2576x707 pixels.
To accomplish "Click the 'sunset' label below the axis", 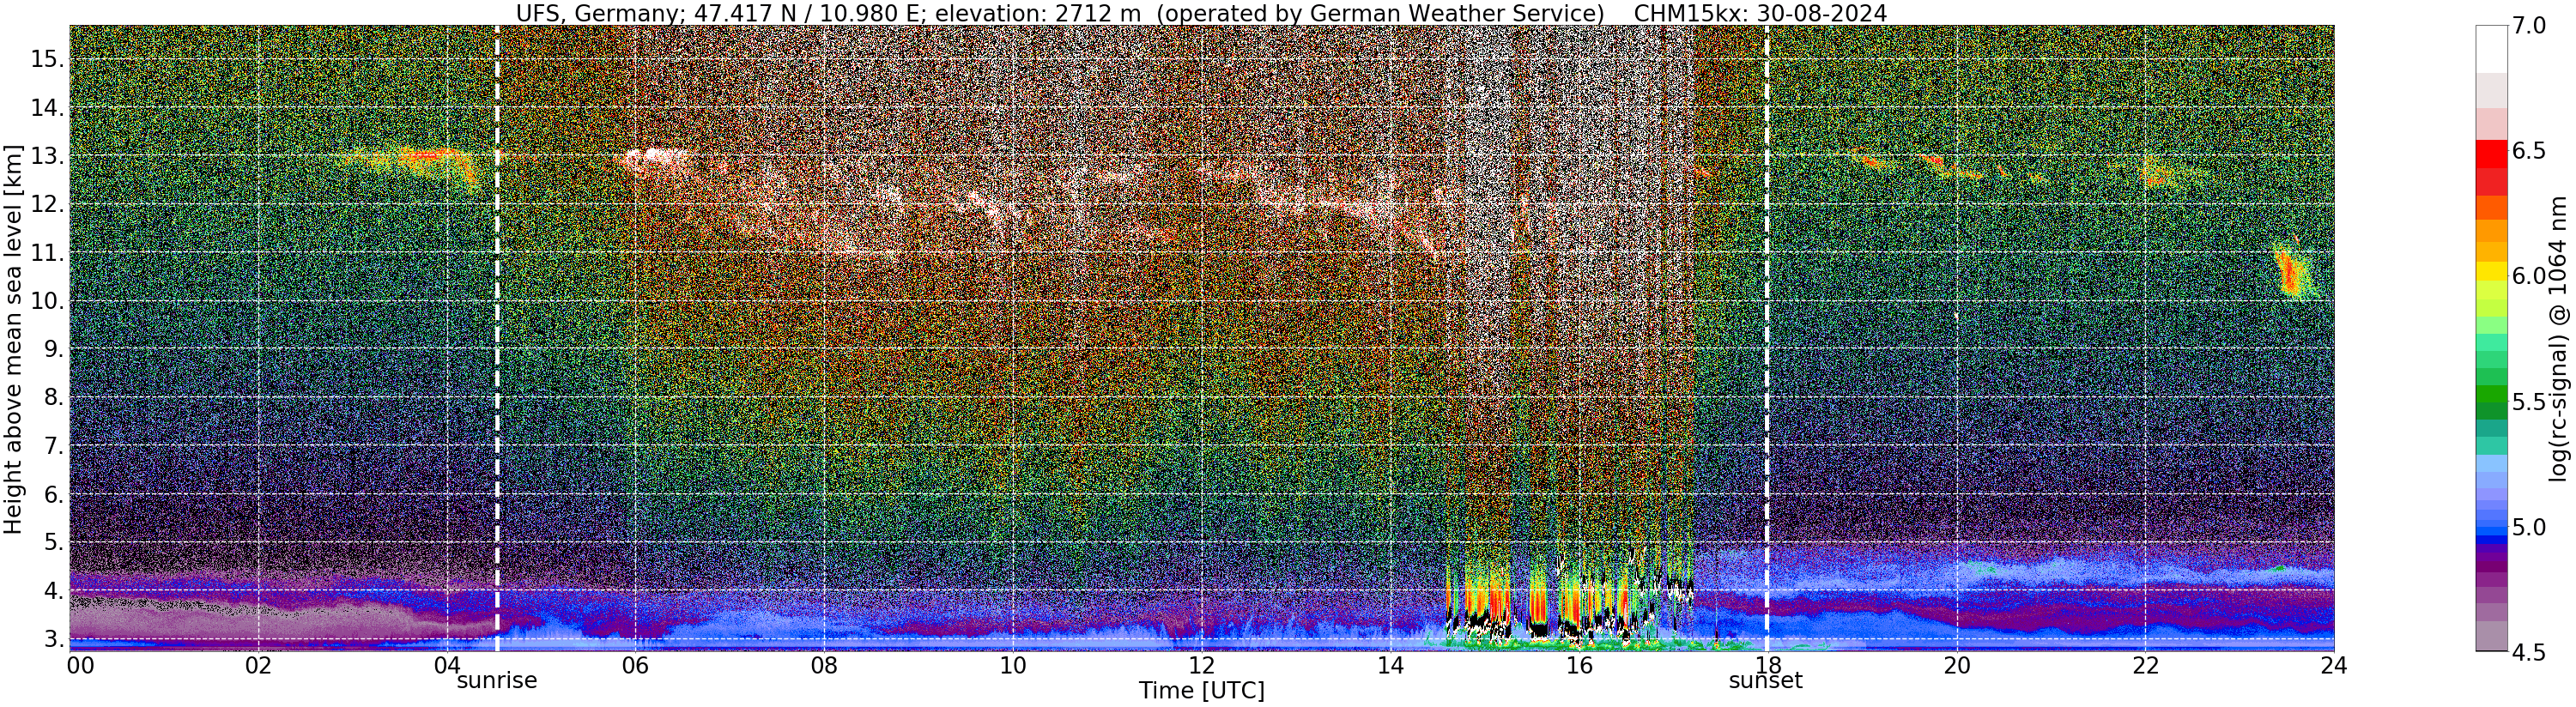I will (x=1766, y=681).
